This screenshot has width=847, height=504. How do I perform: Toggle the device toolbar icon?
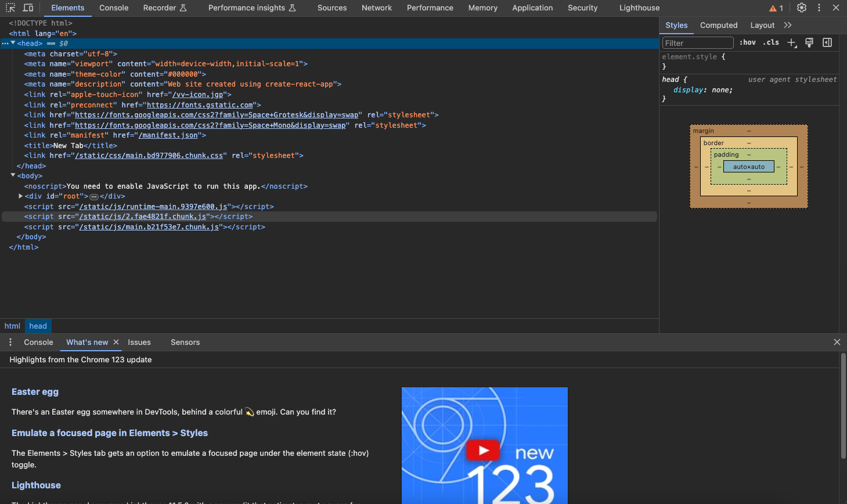[28, 8]
